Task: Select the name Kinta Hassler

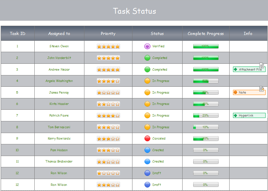Action: point(59,104)
